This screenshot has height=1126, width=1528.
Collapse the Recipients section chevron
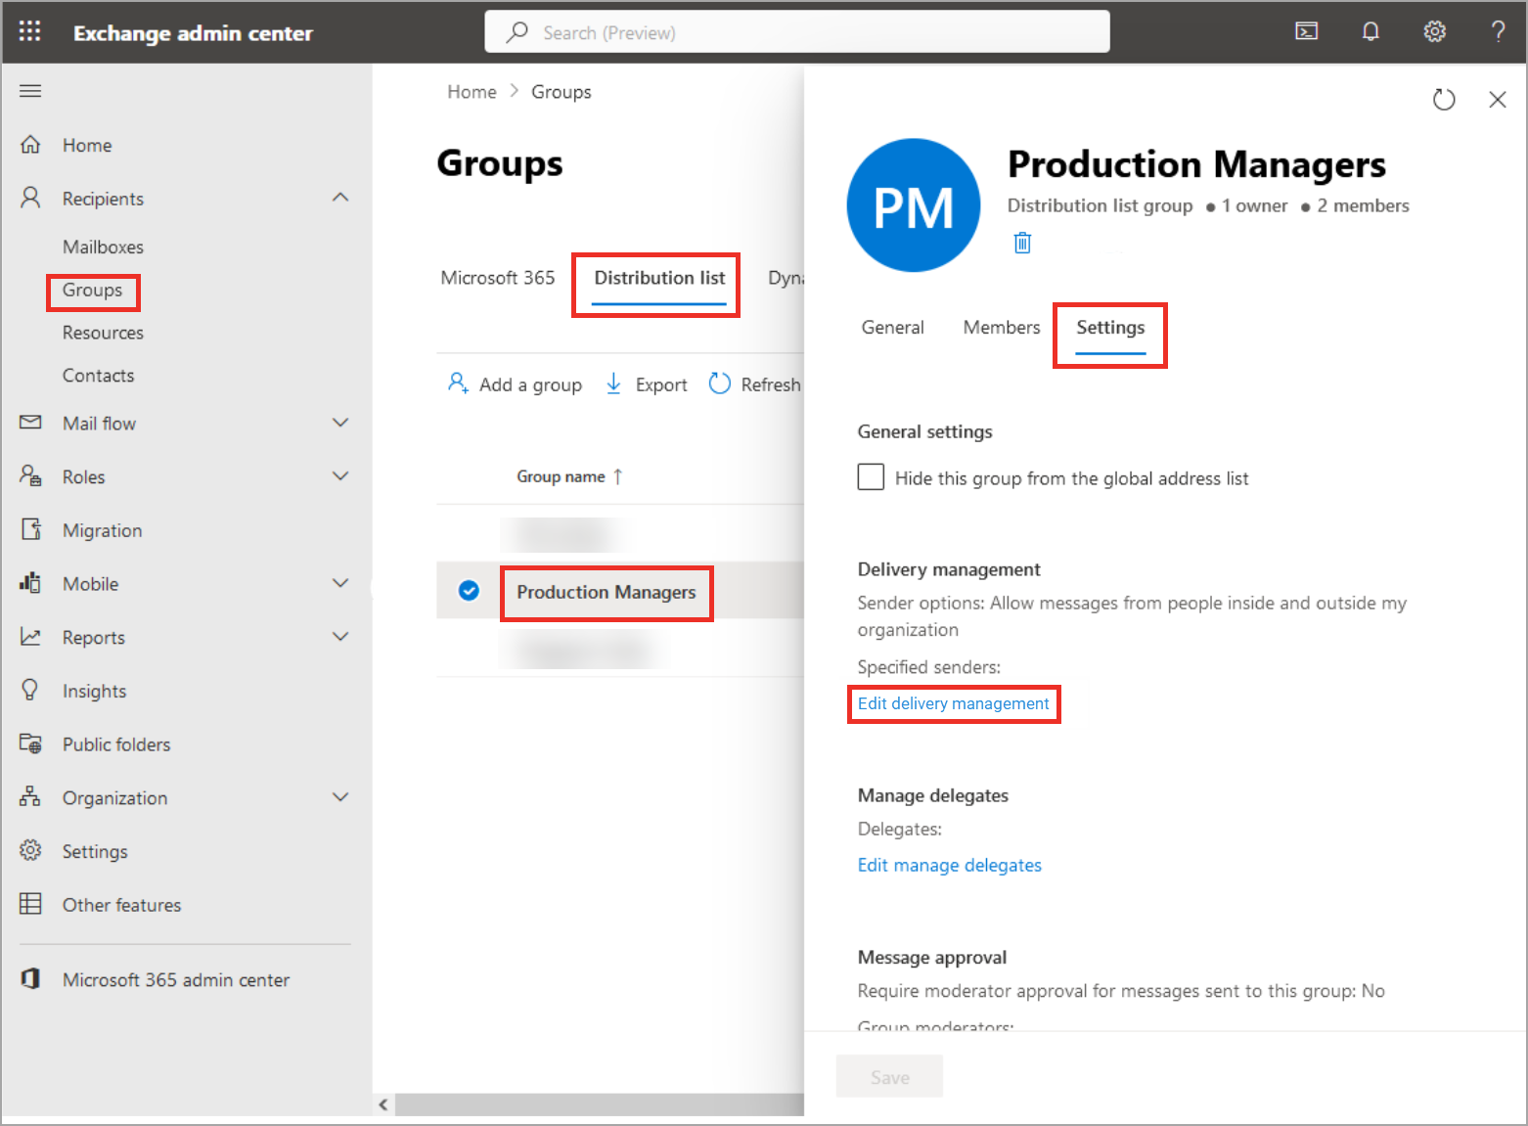coord(340,198)
